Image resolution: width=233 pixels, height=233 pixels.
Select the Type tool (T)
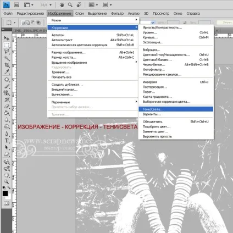tap(7, 141)
